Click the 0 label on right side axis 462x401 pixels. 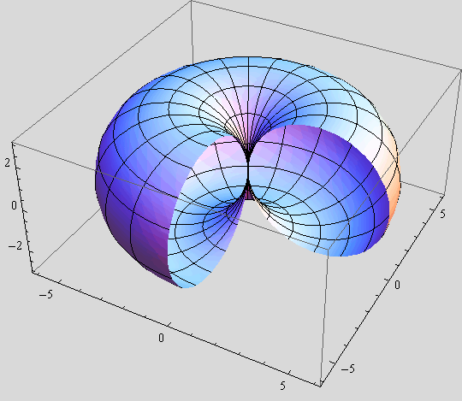[x=397, y=285]
